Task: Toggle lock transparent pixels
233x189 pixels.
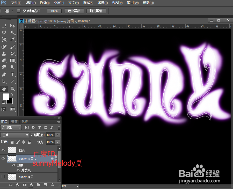Action: point(12,142)
